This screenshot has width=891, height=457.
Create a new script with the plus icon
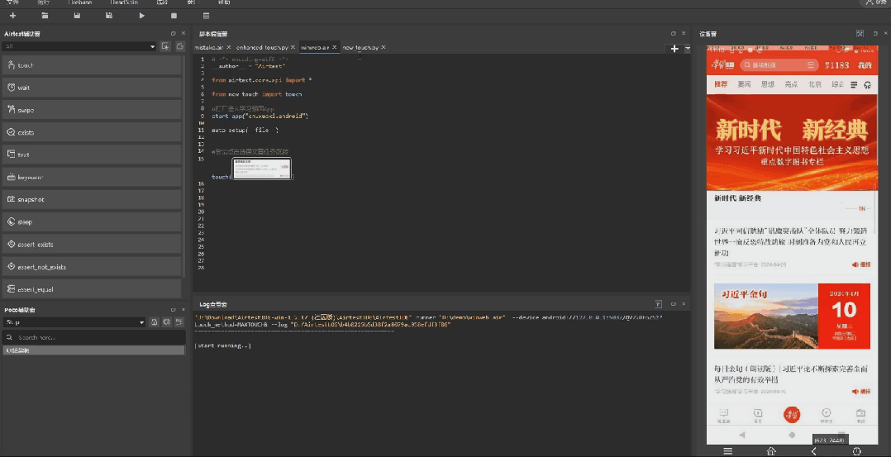(12, 16)
